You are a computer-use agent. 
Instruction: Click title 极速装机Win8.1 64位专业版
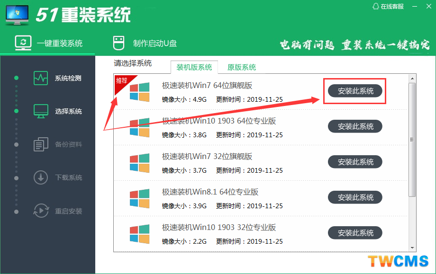[210, 192]
